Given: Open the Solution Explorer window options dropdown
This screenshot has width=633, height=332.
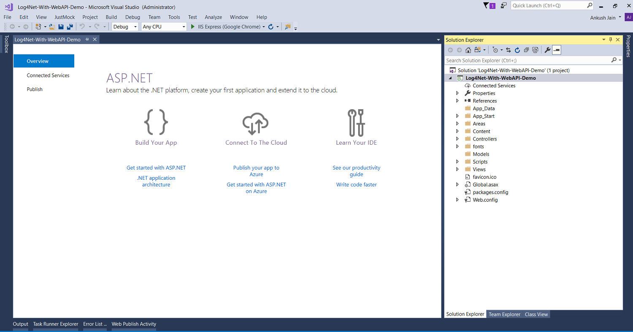Looking at the screenshot, I should point(603,40).
